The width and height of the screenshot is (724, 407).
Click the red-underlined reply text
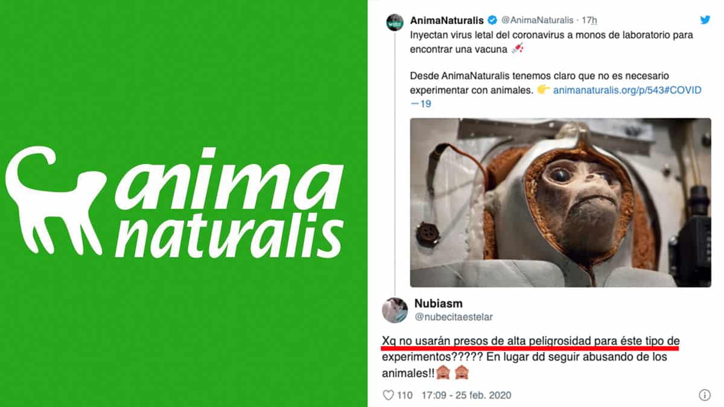530,341
